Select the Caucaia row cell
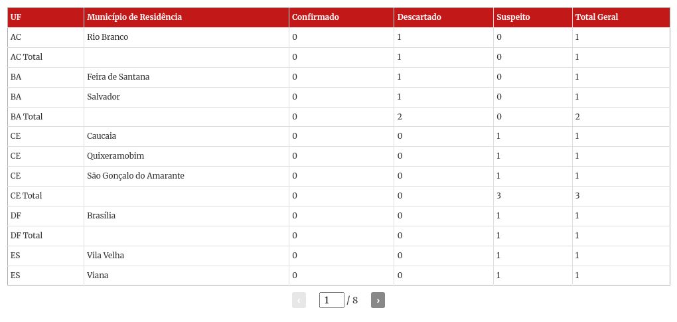The width and height of the screenshot is (677, 322). (x=102, y=136)
